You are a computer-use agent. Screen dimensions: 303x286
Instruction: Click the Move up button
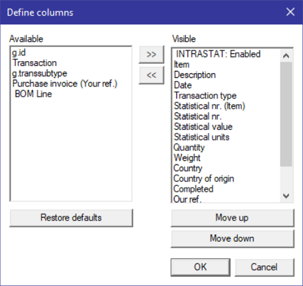click(x=232, y=218)
